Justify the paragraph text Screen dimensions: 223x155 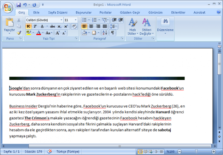point(105,26)
